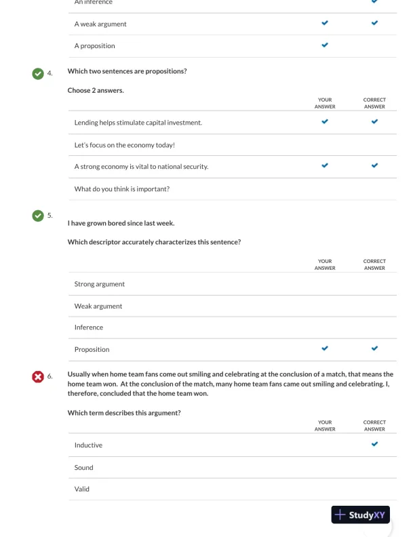Choose the 'Weak argument' row in question 5
The image size is (415, 537).
pos(98,306)
